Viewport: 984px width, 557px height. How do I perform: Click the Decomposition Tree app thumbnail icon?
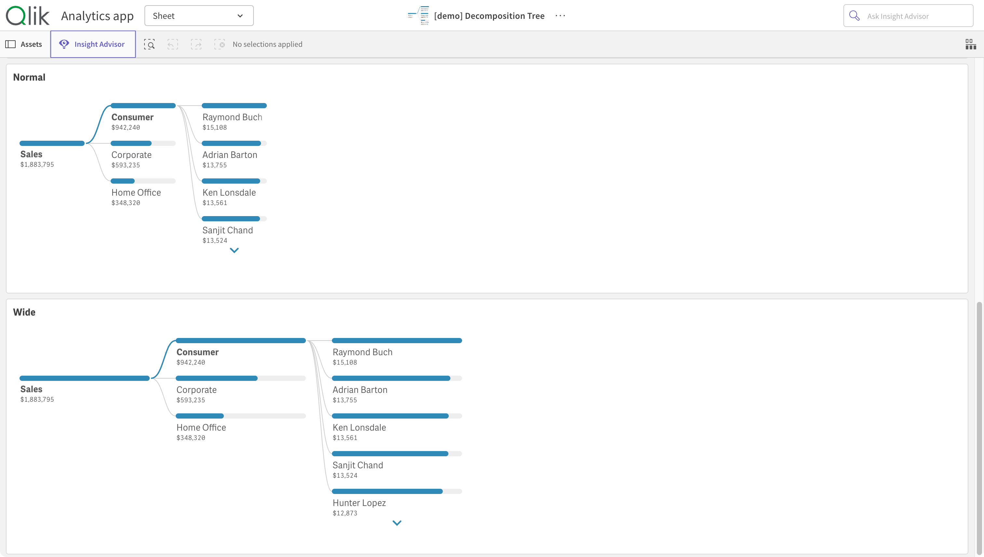coord(418,16)
